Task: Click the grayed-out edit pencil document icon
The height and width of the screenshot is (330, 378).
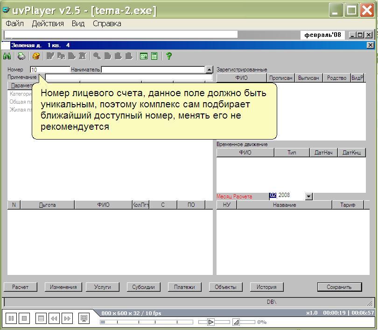Action: [50, 56]
